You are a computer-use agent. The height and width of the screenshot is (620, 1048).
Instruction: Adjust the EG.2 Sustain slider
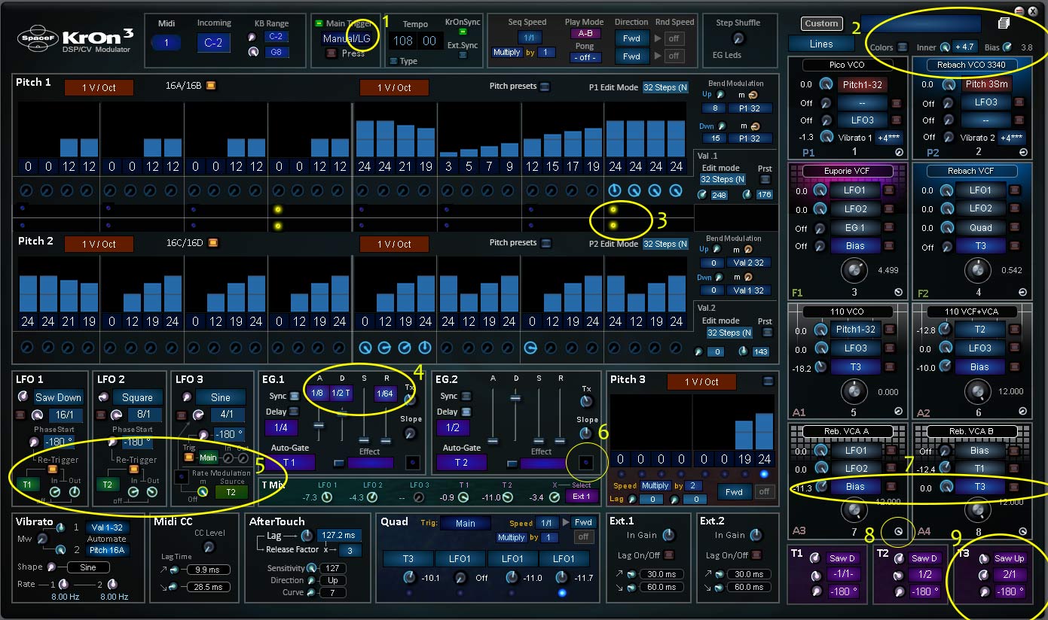539,441
